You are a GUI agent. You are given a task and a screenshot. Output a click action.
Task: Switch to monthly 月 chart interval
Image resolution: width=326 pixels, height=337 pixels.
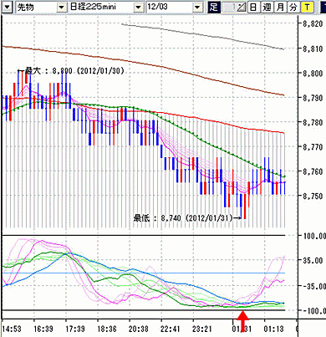pos(280,7)
